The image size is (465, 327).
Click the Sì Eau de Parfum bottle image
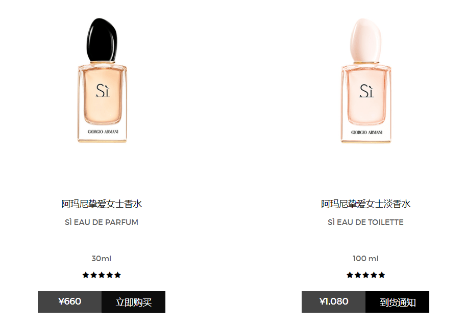point(102,80)
